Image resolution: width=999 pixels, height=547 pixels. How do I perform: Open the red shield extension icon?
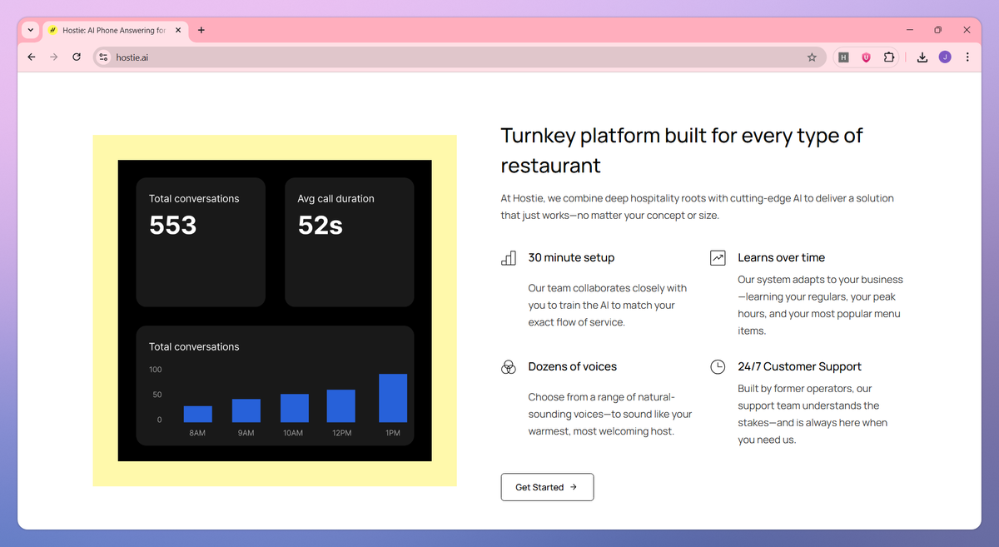[x=866, y=57]
